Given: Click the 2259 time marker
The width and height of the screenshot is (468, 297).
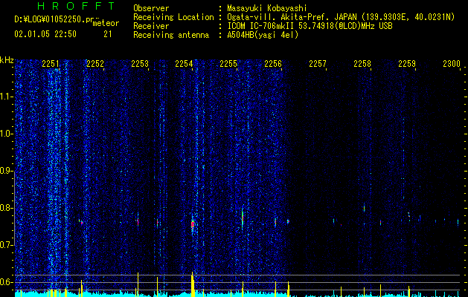Looking at the screenshot, I should point(406,63).
